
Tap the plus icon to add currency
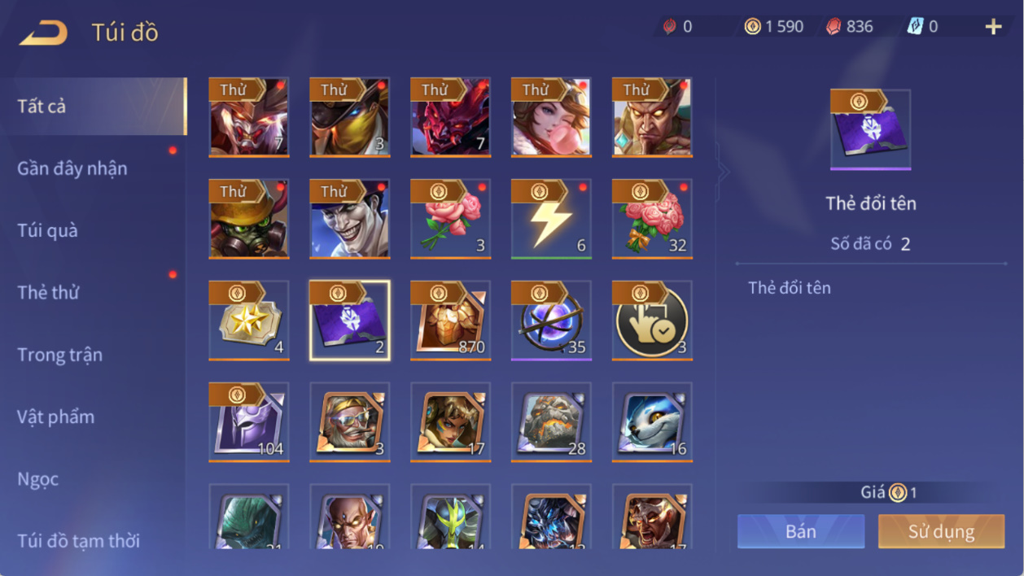tap(993, 27)
